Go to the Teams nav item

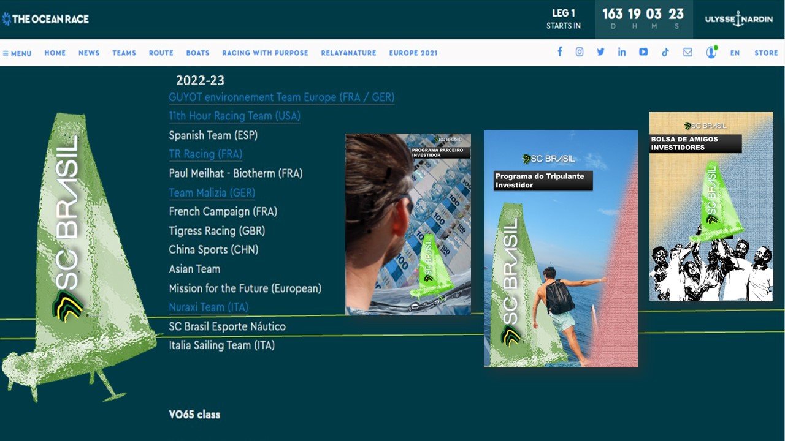coord(124,53)
